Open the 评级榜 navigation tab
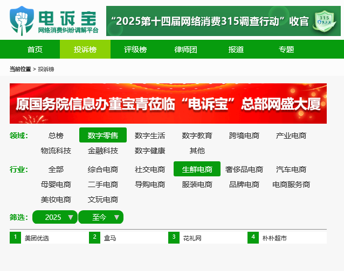Screen dimensions: 344x271 (x=135, y=49)
